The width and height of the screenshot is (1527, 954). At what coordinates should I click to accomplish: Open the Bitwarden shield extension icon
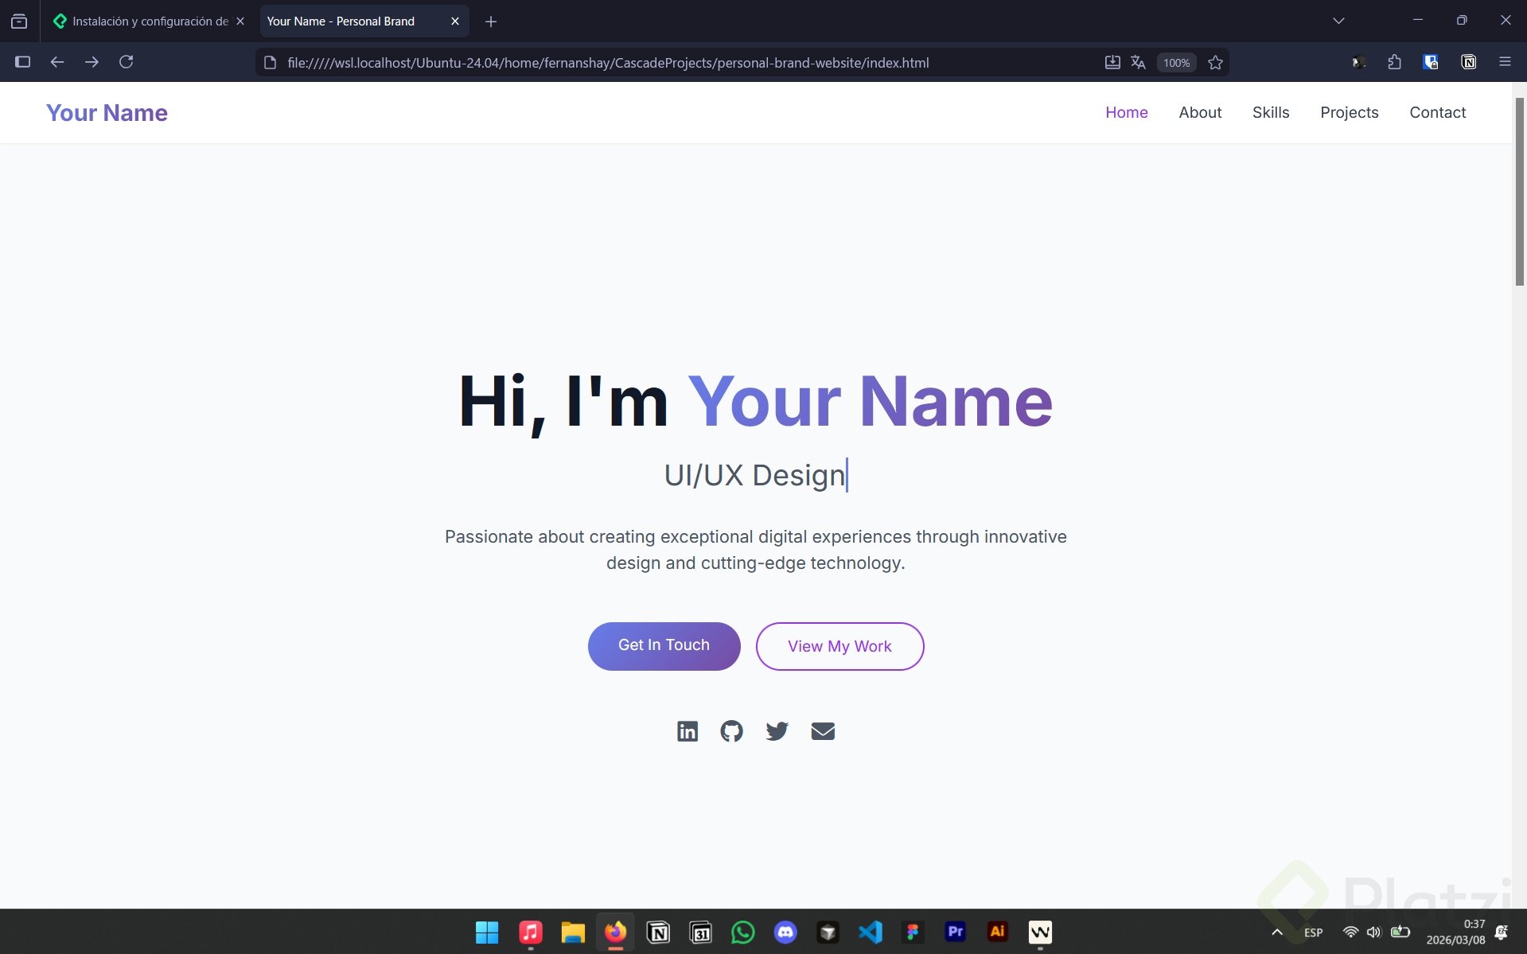coord(1431,62)
